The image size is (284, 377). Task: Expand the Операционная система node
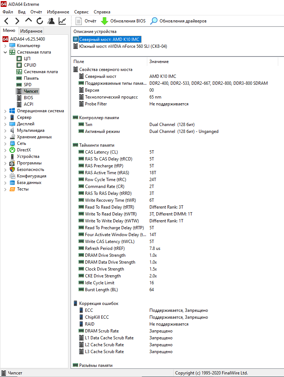tap(5, 111)
